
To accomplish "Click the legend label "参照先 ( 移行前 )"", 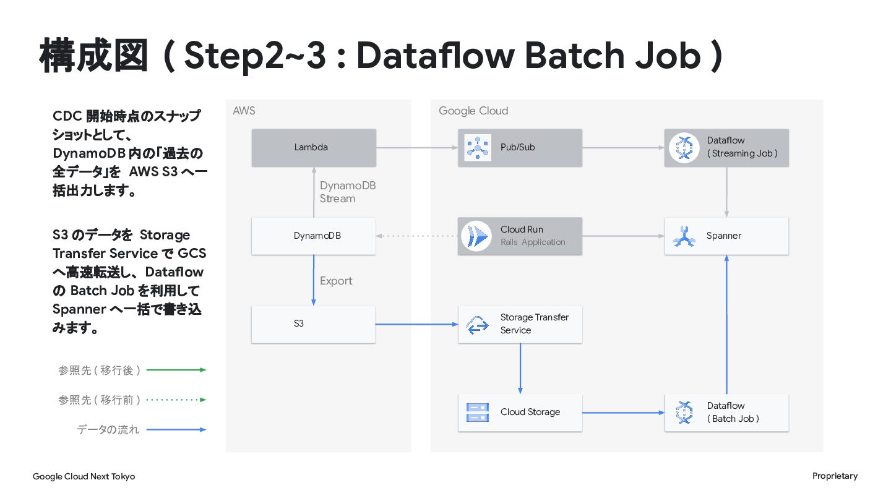I will tap(100, 400).
